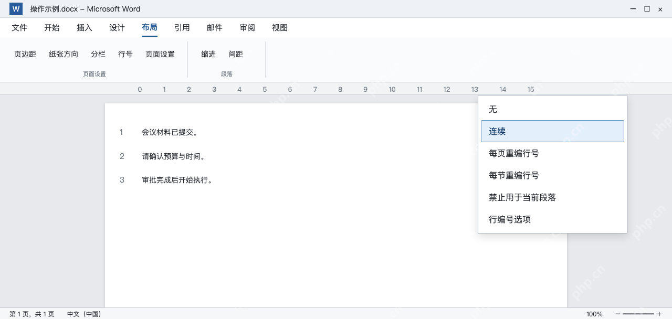This screenshot has height=319, width=672.
Task: Click the 中文(中国) language indicator
Action: point(84,314)
